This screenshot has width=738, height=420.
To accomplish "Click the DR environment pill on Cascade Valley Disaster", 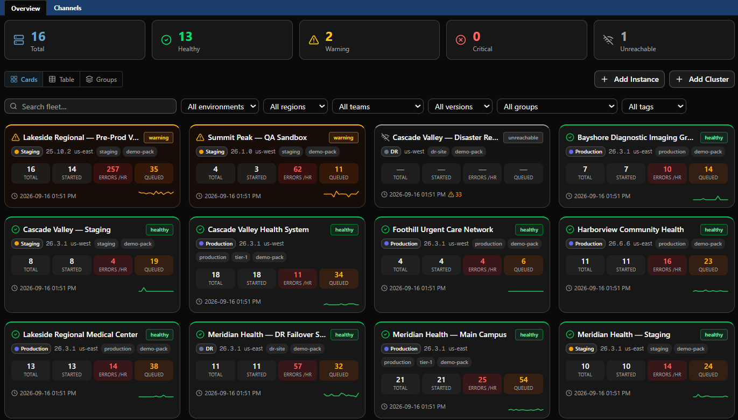I will click(391, 152).
